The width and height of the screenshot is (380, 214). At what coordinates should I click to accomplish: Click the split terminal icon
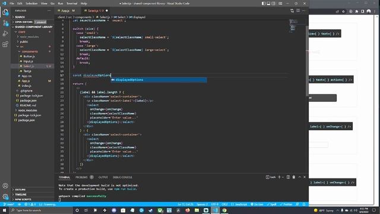[288, 177]
